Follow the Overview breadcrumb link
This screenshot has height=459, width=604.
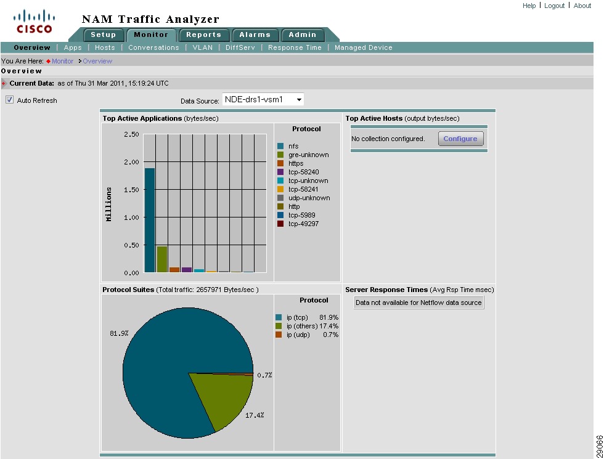tap(97, 61)
